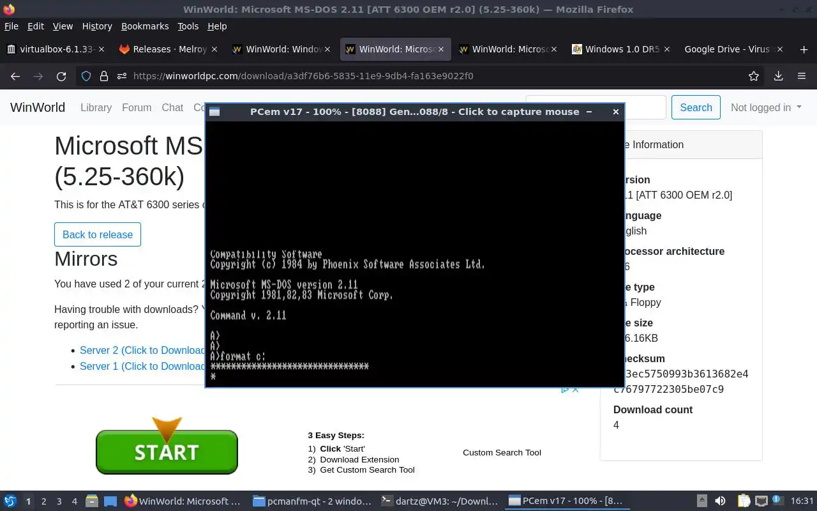817x511 pixels.
Task: Open the Tools menu
Action: pyautogui.click(x=188, y=26)
